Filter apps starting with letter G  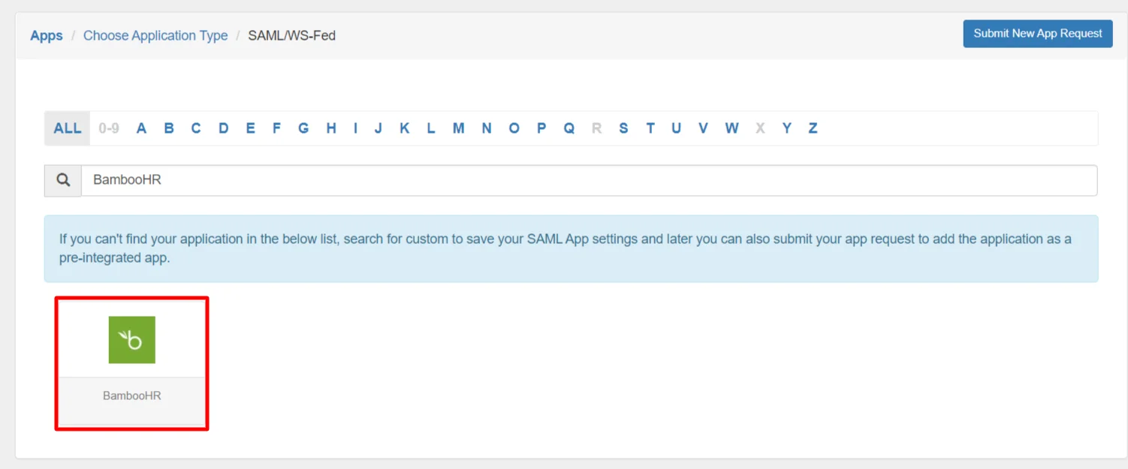click(303, 128)
